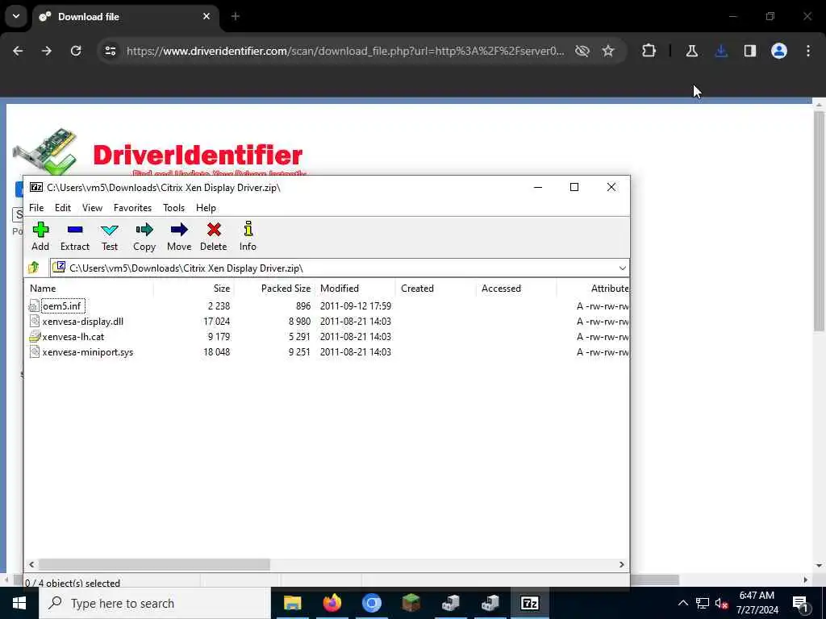Open the Windows Start menu
Screen dimensions: 826x619
coord(19,603)
